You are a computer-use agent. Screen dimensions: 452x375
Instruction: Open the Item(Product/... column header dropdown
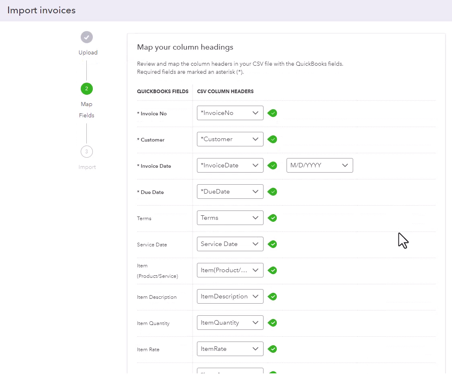[230, 270]
